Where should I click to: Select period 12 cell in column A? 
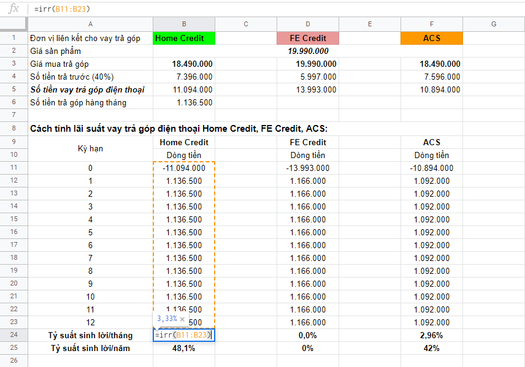click(x=90, y=322)
